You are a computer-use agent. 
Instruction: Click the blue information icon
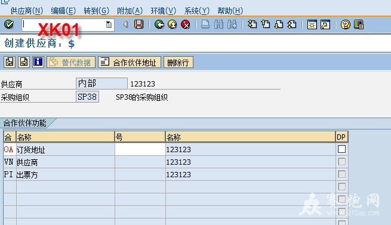click(38, 62)
